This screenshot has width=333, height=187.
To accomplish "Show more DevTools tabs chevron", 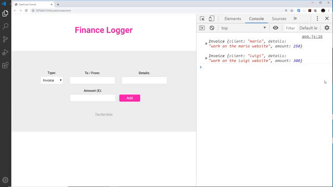I will point(295,19).
